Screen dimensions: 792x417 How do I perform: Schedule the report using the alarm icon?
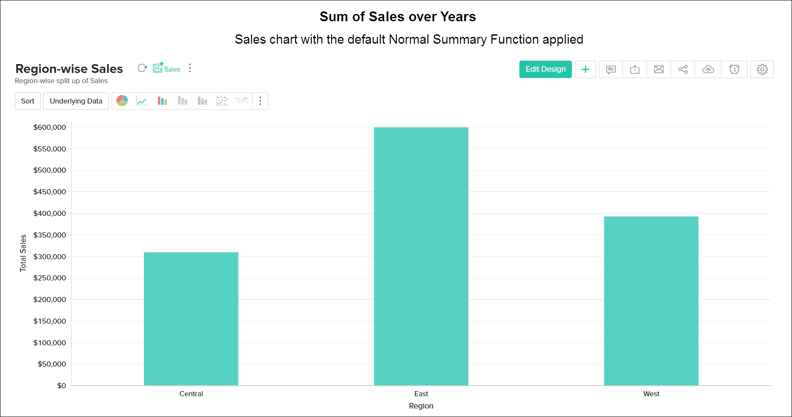[734, 69]
